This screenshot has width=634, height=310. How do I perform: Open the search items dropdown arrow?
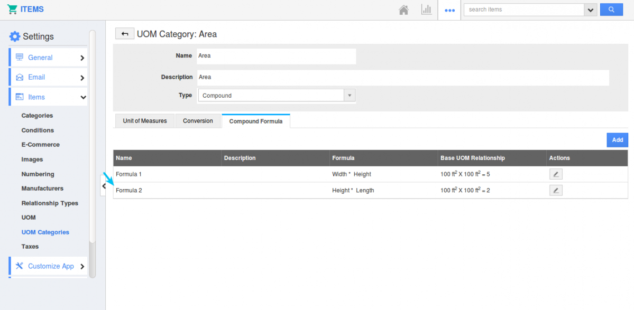590,10
